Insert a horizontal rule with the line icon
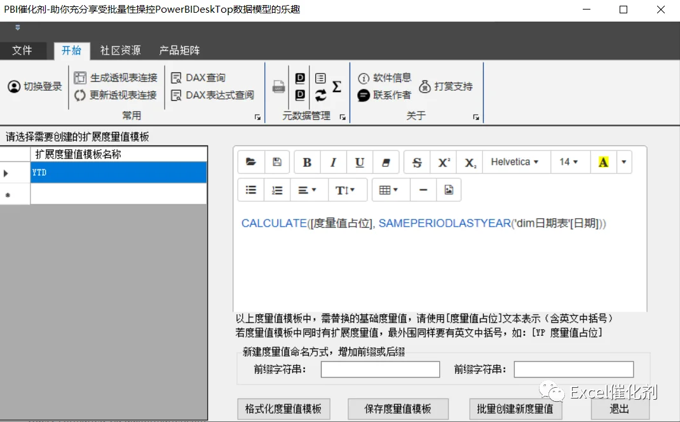 coord(423,190)
